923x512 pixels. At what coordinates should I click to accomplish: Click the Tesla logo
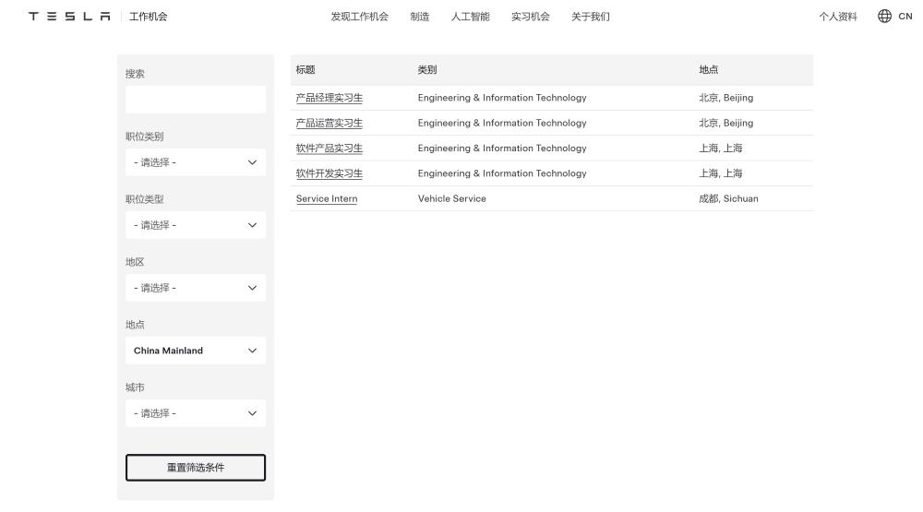pos(69,17)
